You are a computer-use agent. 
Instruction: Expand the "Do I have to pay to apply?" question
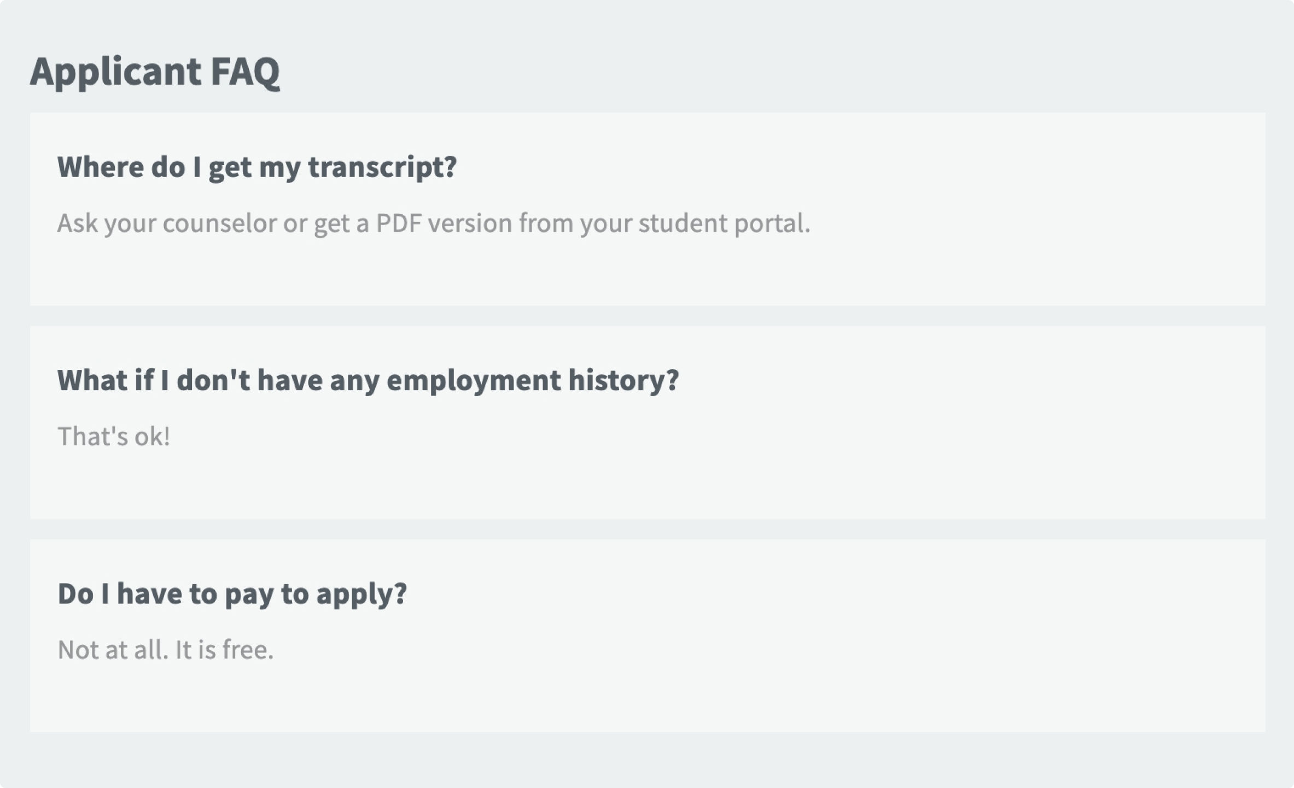click(232, 593)
